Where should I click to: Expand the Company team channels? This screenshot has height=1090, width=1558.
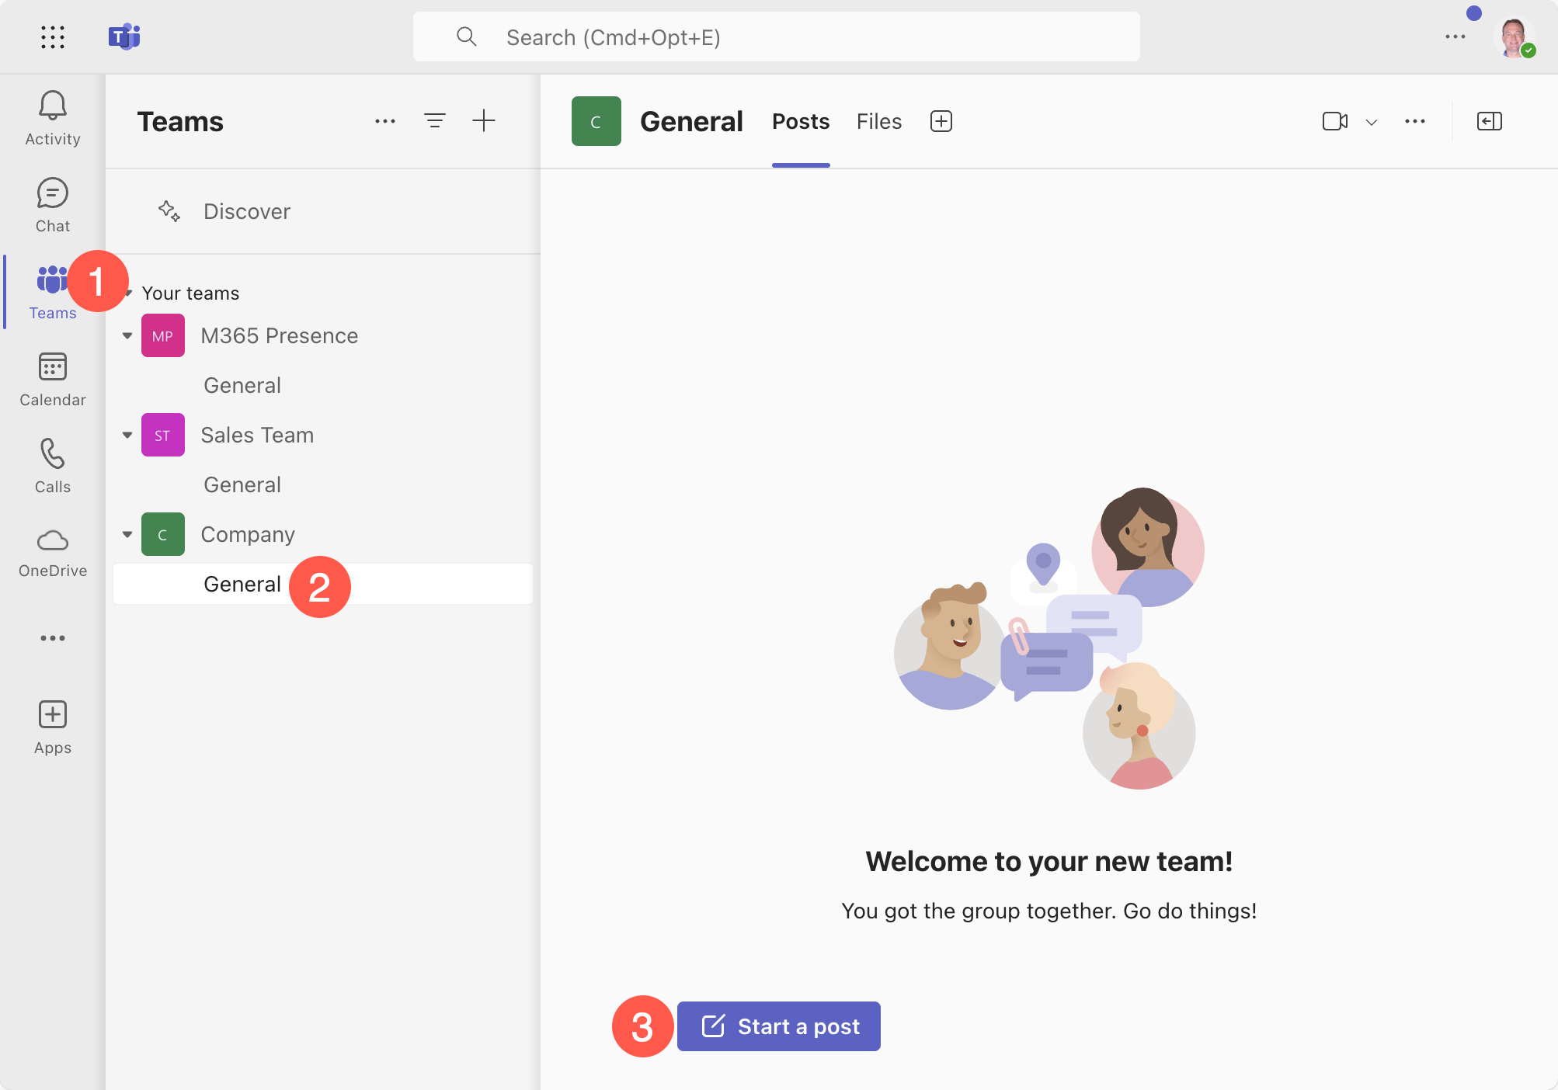127,533
